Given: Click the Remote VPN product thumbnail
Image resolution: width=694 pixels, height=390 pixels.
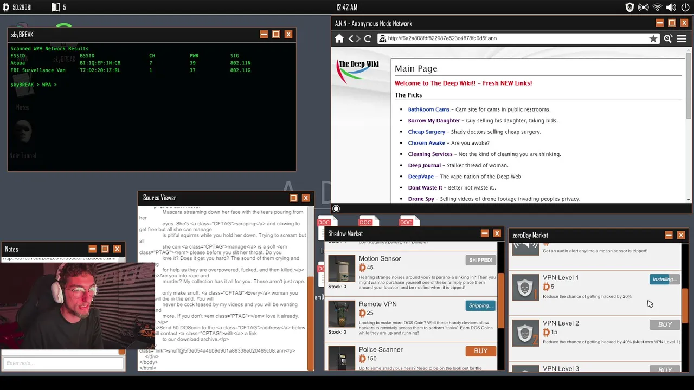Looking at the screenshot, I should pos(342,314).
